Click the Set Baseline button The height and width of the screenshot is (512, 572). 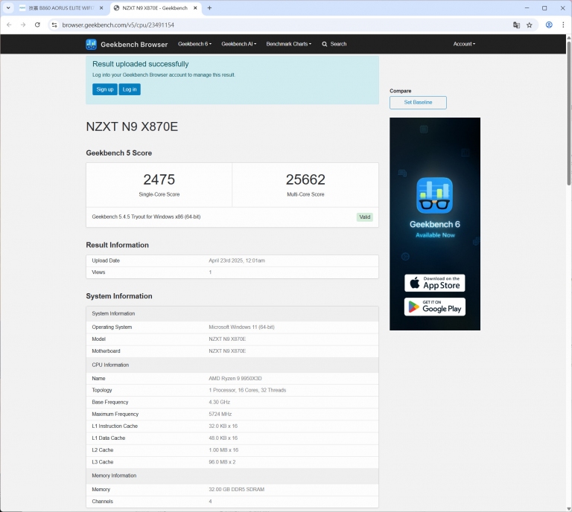click(x=418, y=103)
